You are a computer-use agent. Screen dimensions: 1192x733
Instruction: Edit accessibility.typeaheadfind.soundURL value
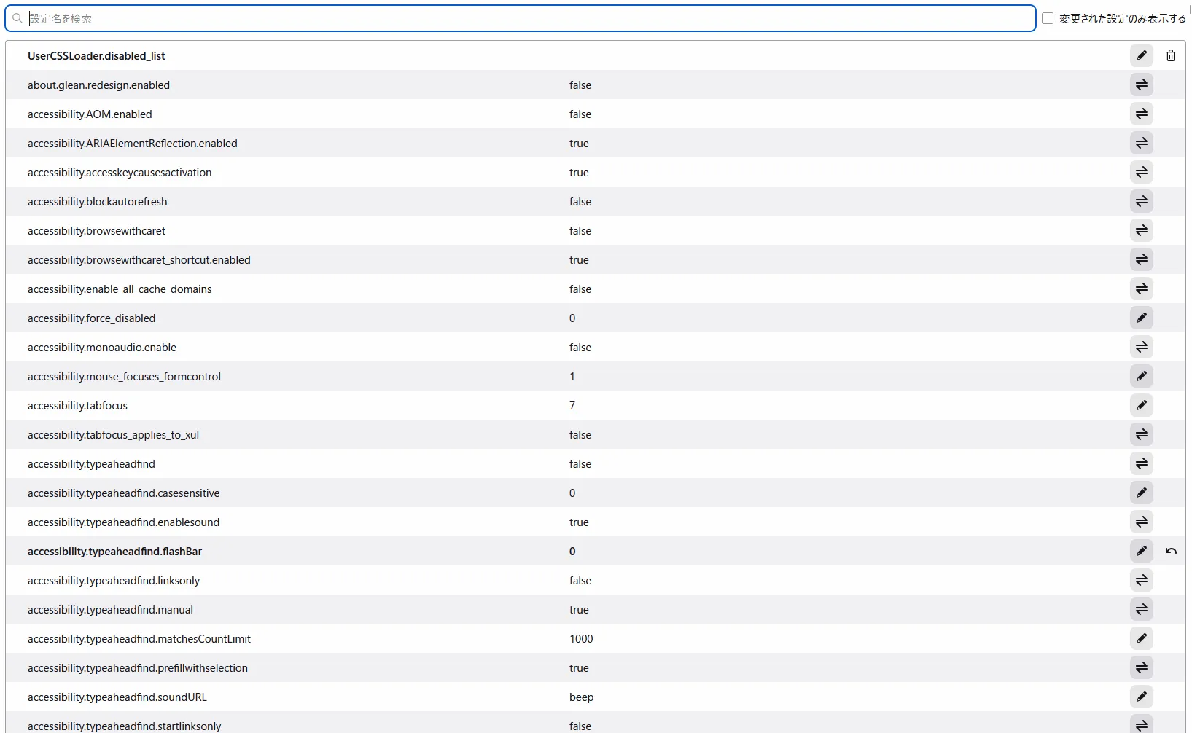[x=1141, y=697]
